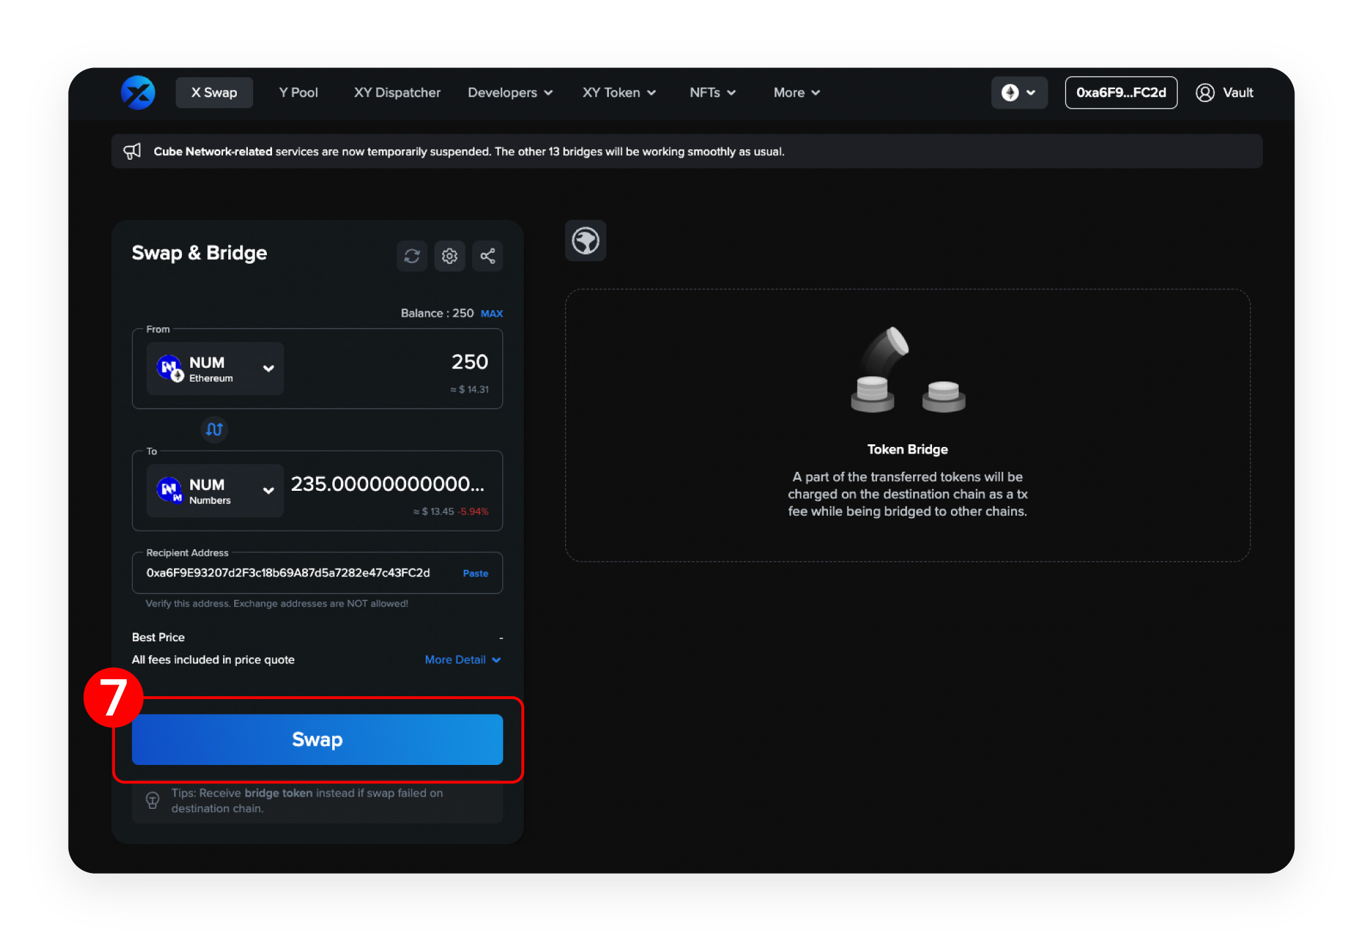Reverse swap direction with the arrows icon
The height and width of the screenshot is (941, 1363).
click(x=214, y=429)
